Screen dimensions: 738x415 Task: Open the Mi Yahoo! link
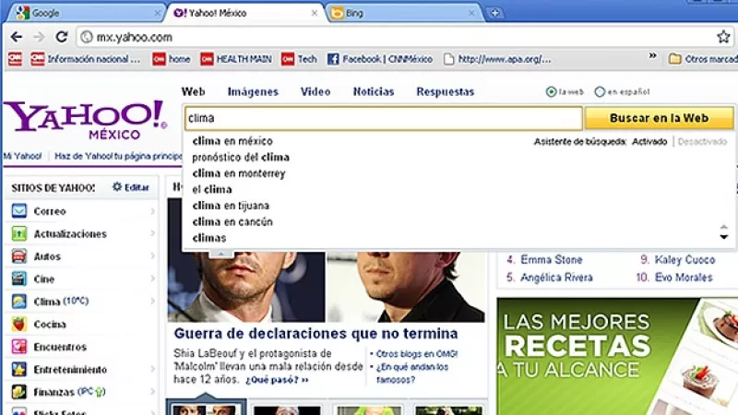pos(22,156)
